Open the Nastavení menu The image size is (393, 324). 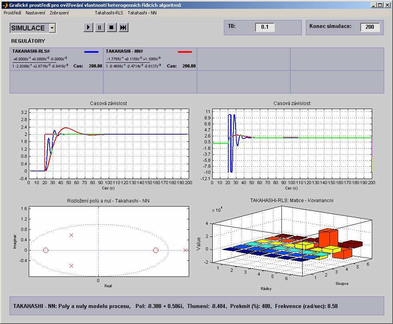[x=35, y=13]
